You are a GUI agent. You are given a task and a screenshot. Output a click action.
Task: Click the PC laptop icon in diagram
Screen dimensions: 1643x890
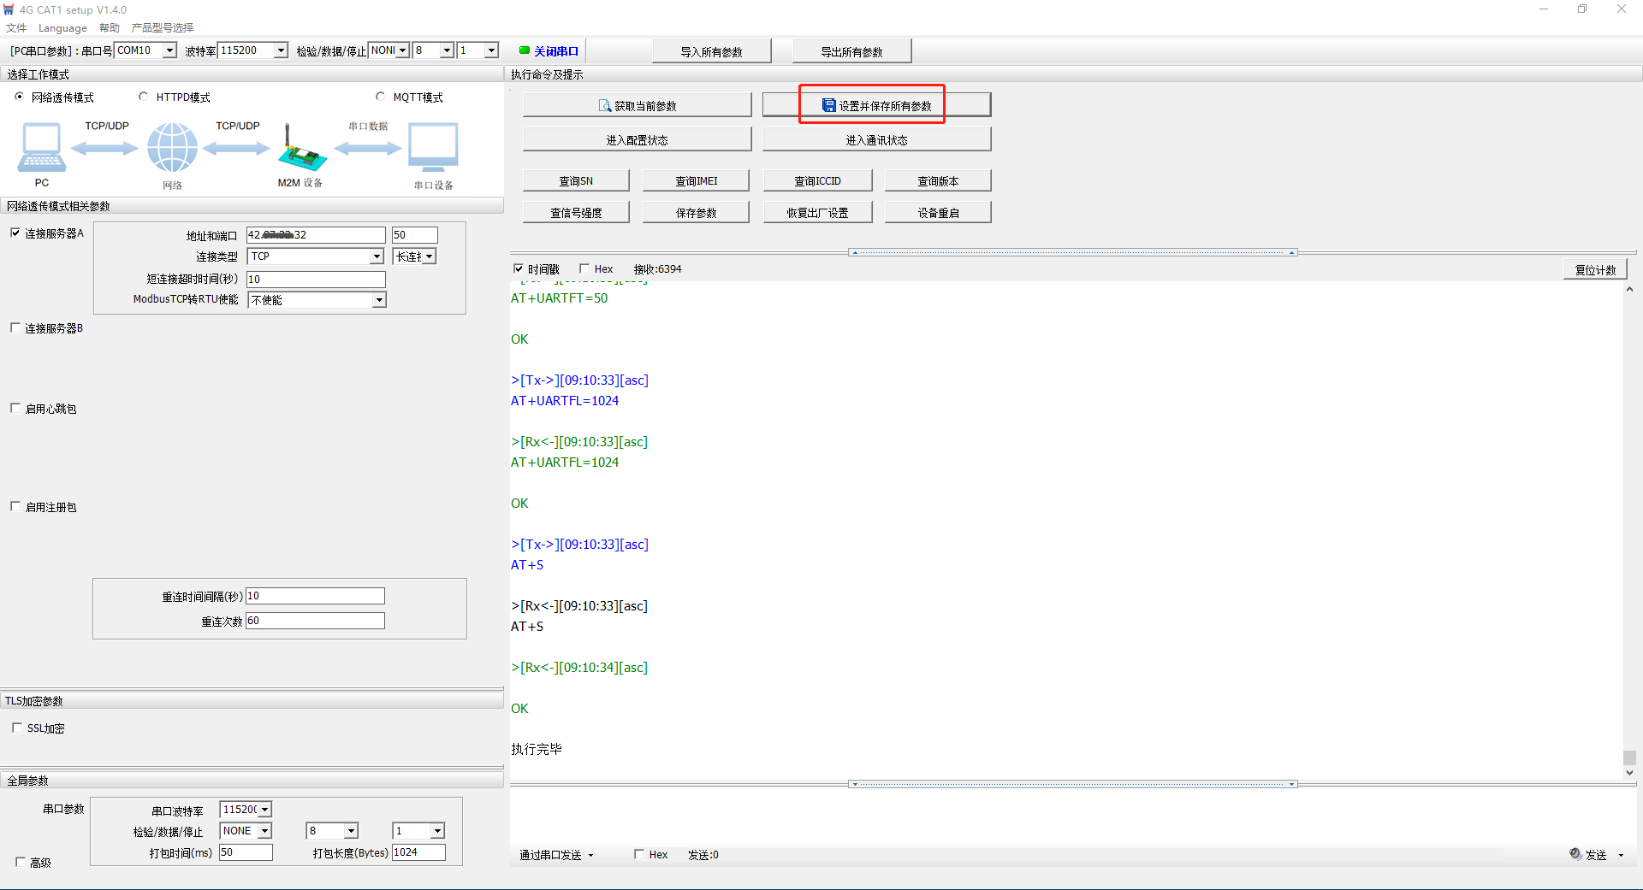pos(41,147)
